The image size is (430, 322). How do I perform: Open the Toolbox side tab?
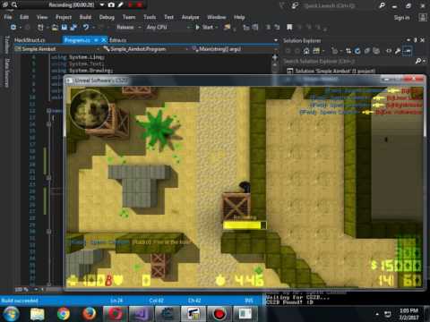pyautogui.click(x=7, y=45)
